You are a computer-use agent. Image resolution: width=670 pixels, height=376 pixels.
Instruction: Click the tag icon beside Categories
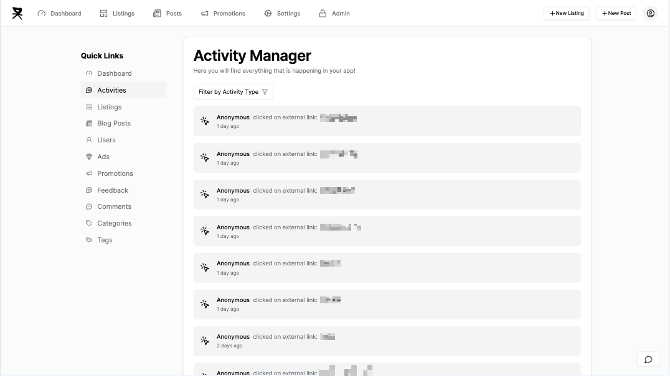pyautogui.click(x=89, y=223)
